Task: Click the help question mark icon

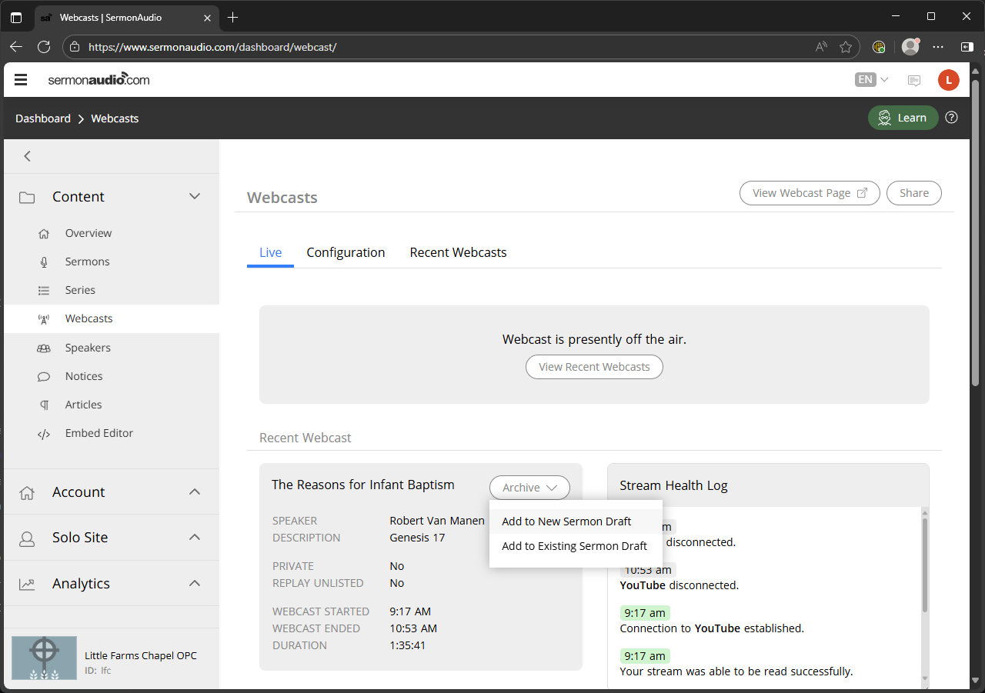Action: [952, 118]
